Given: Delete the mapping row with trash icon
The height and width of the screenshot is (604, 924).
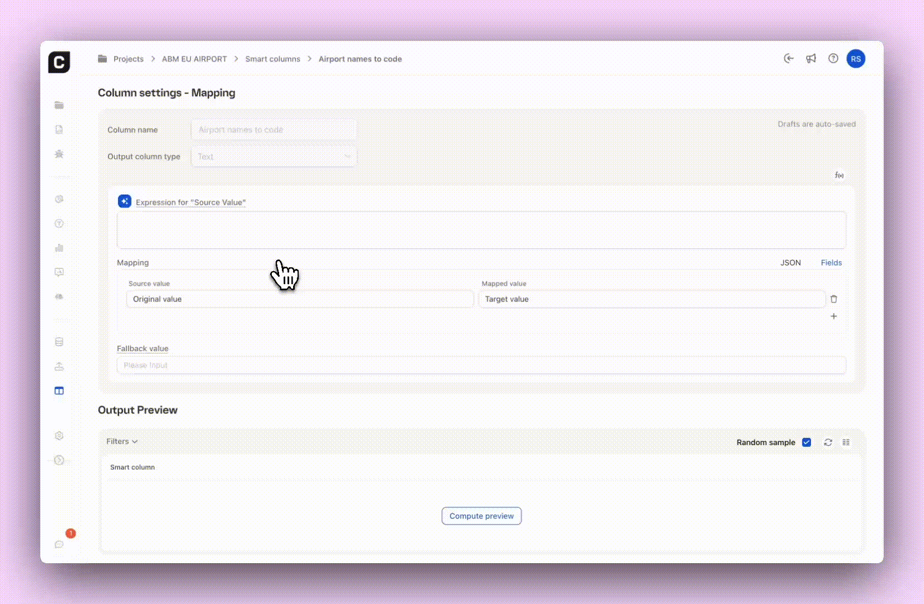Looking at the screenshot, I should click(833, 299).
